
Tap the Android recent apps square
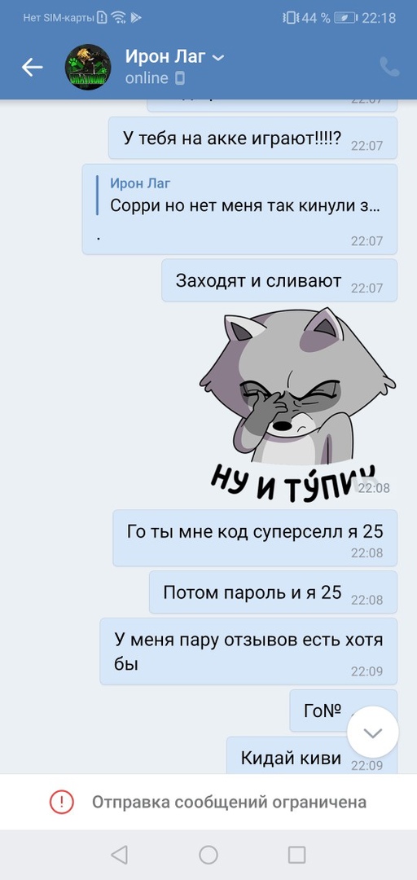(x=297, y=855)
